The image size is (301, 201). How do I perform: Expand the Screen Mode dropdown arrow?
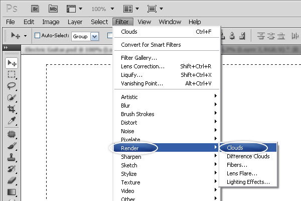click(x=161, y=9)
